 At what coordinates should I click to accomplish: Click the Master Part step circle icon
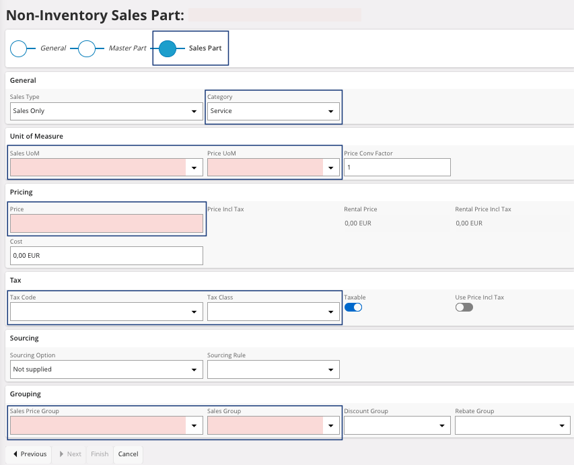(87, 48)
